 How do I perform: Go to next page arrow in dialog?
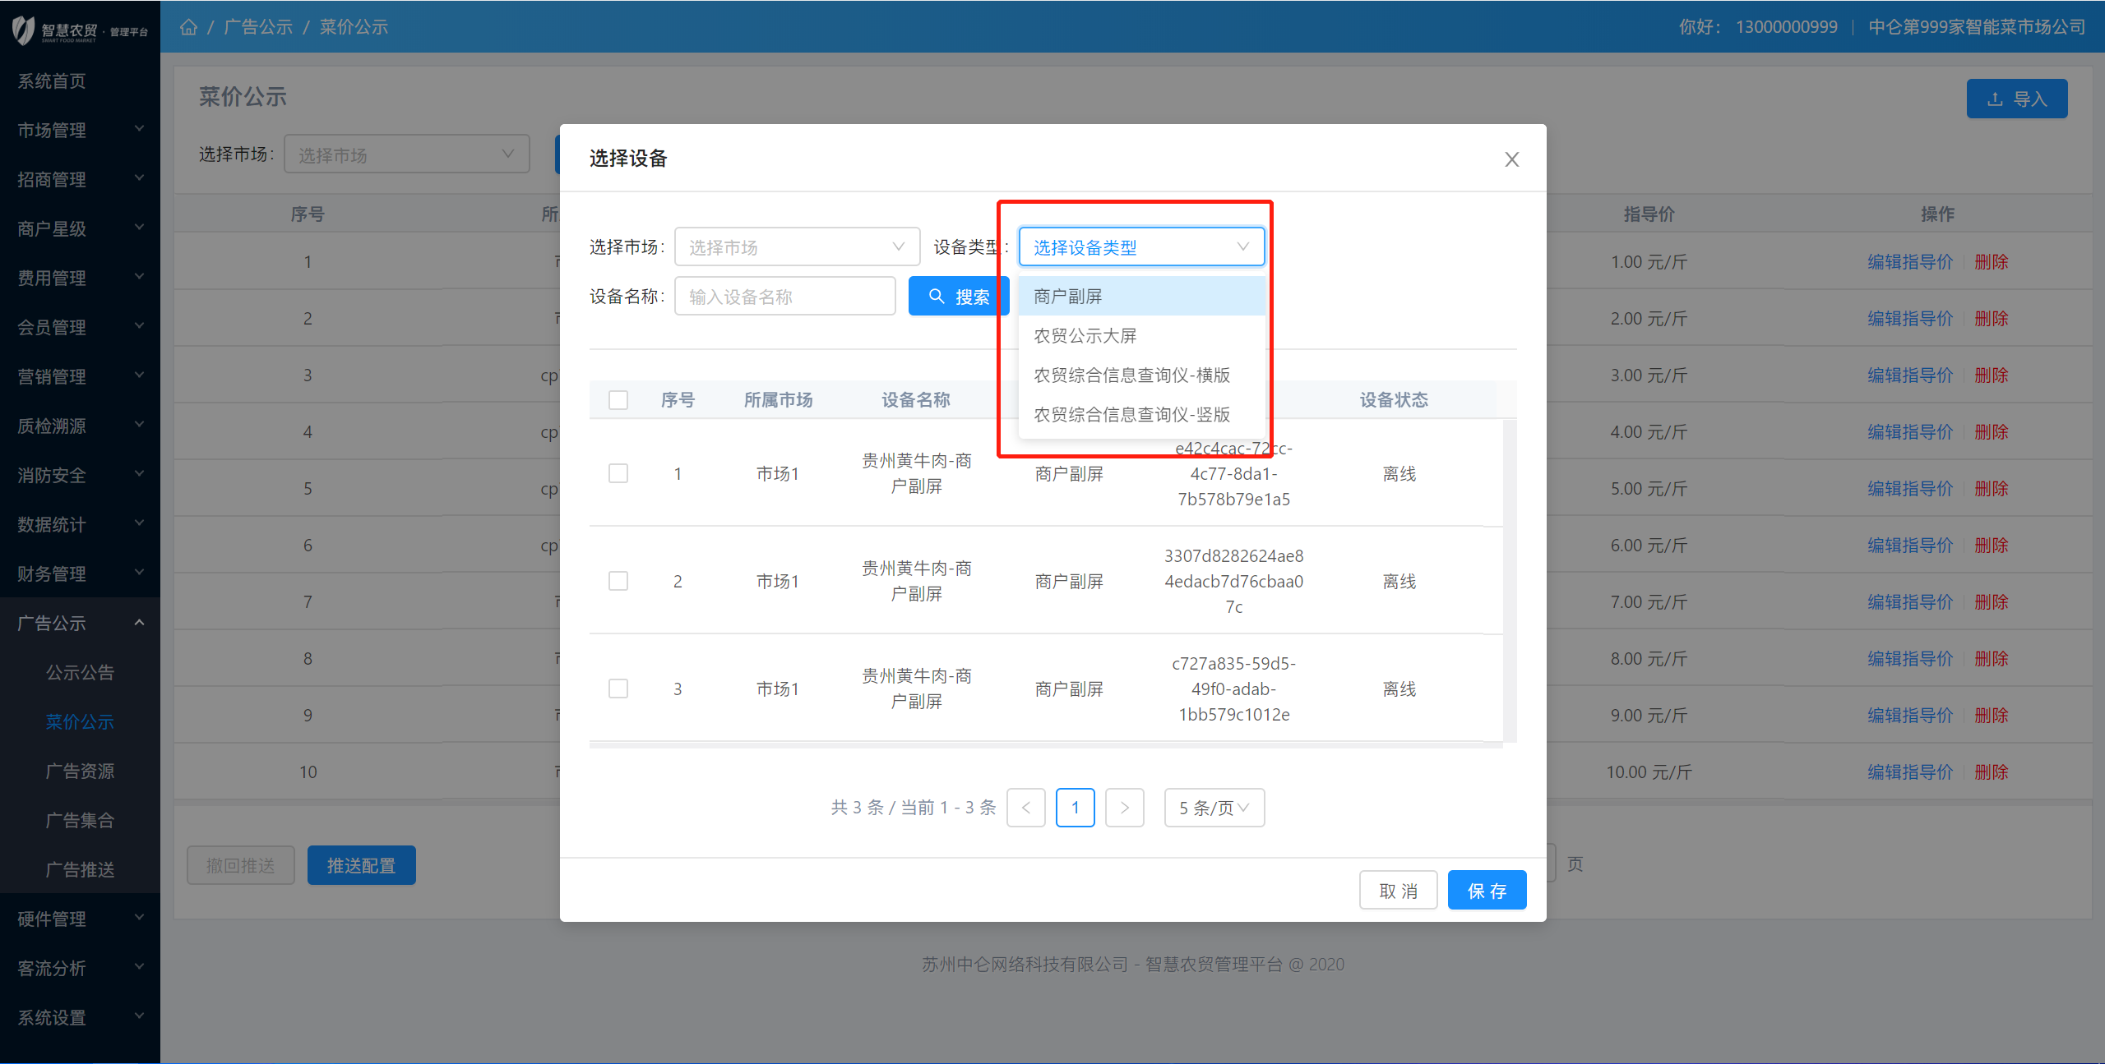pyautogui.click(x=1124, y=808)
